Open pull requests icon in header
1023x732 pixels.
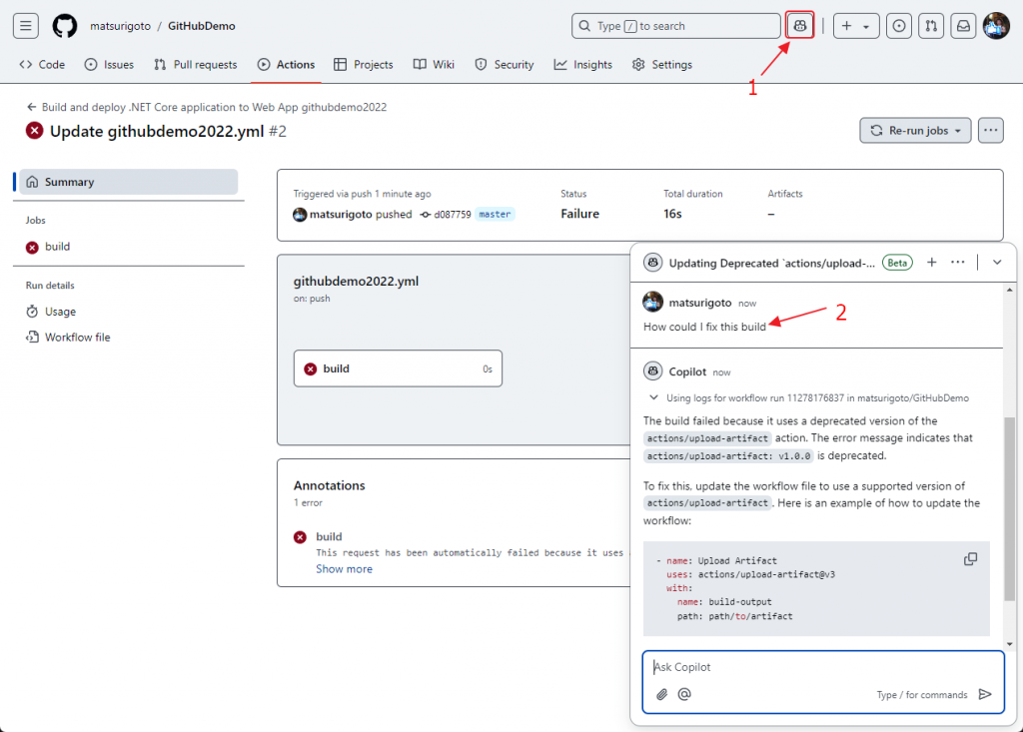coord(931,26)
